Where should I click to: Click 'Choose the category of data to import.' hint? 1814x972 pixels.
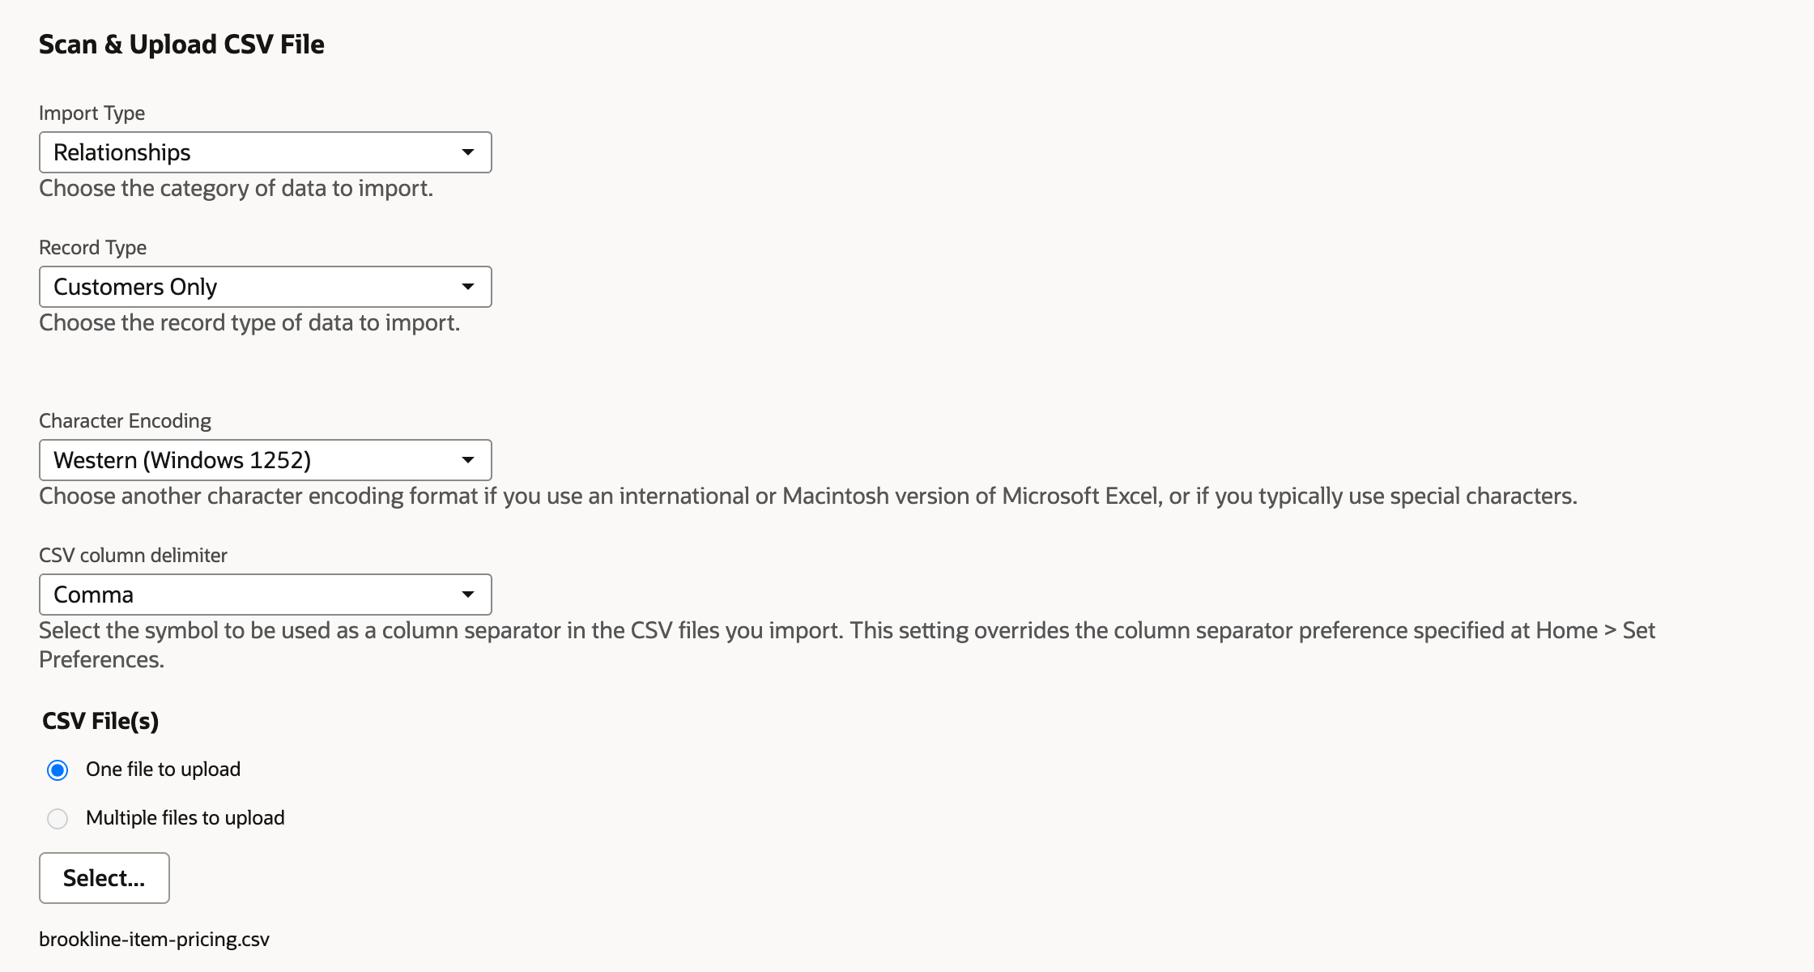236,188
